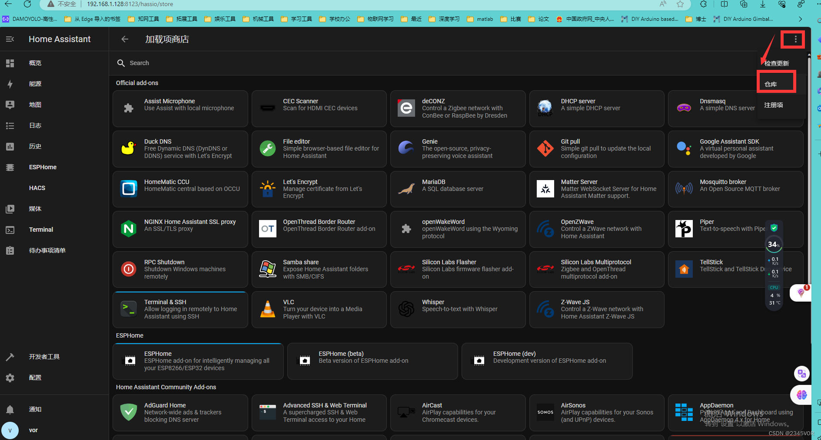
Task: Open the Terminal sidebar icon
Action: [x=10, y=230]
